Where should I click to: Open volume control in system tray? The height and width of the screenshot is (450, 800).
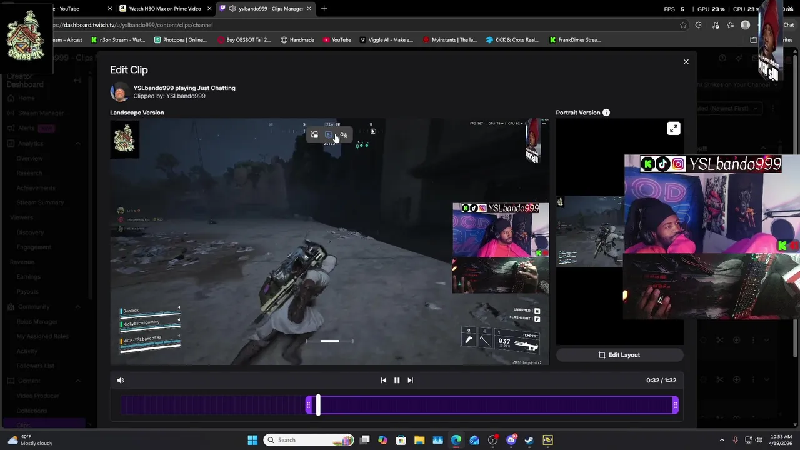point(759,440)
